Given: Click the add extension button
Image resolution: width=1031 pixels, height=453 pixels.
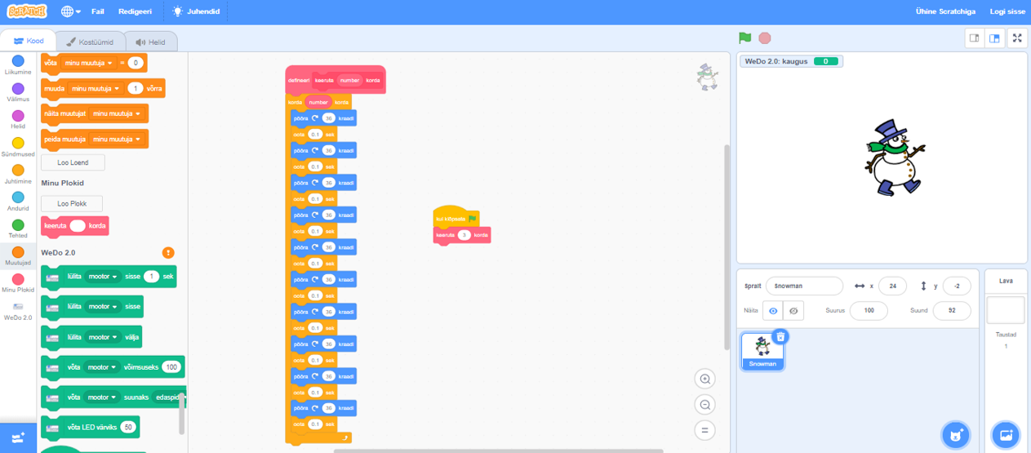Looking at the screenshot, I should [x=18, y=438].
